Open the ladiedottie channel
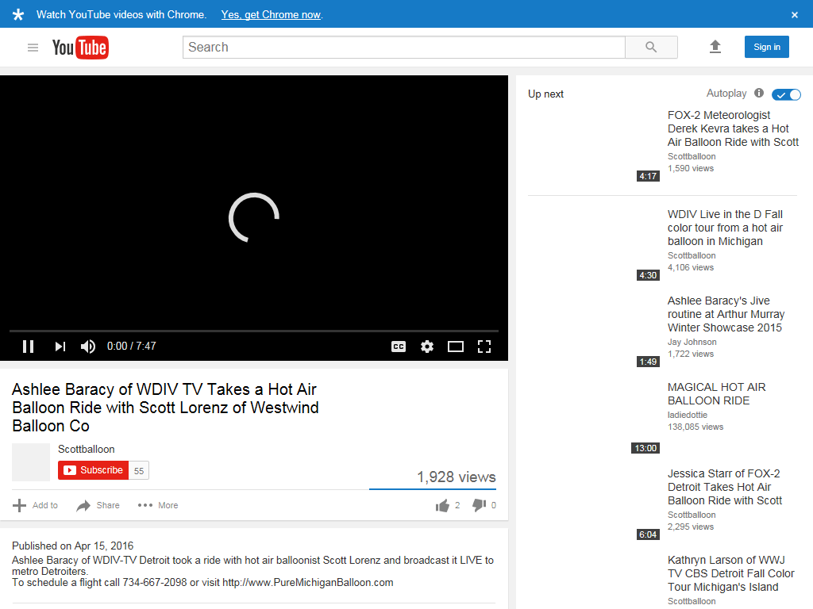 coord(687,415)
